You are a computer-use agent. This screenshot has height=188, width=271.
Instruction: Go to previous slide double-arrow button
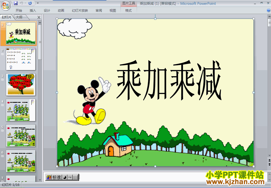click(269, 160)
